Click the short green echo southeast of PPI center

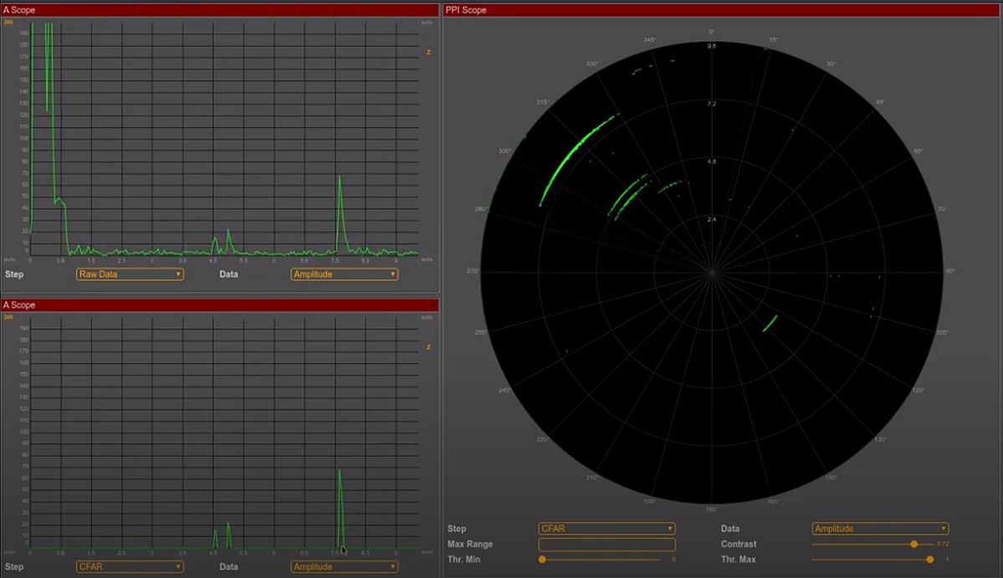tap(770, 323)
